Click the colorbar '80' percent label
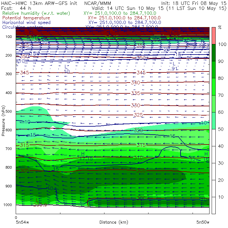Viewport: 228px width, 228px height. coord(221,78)
